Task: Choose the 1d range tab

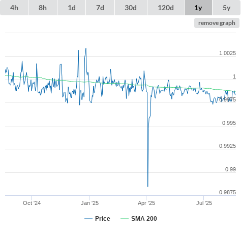Action: pos(72,8)
